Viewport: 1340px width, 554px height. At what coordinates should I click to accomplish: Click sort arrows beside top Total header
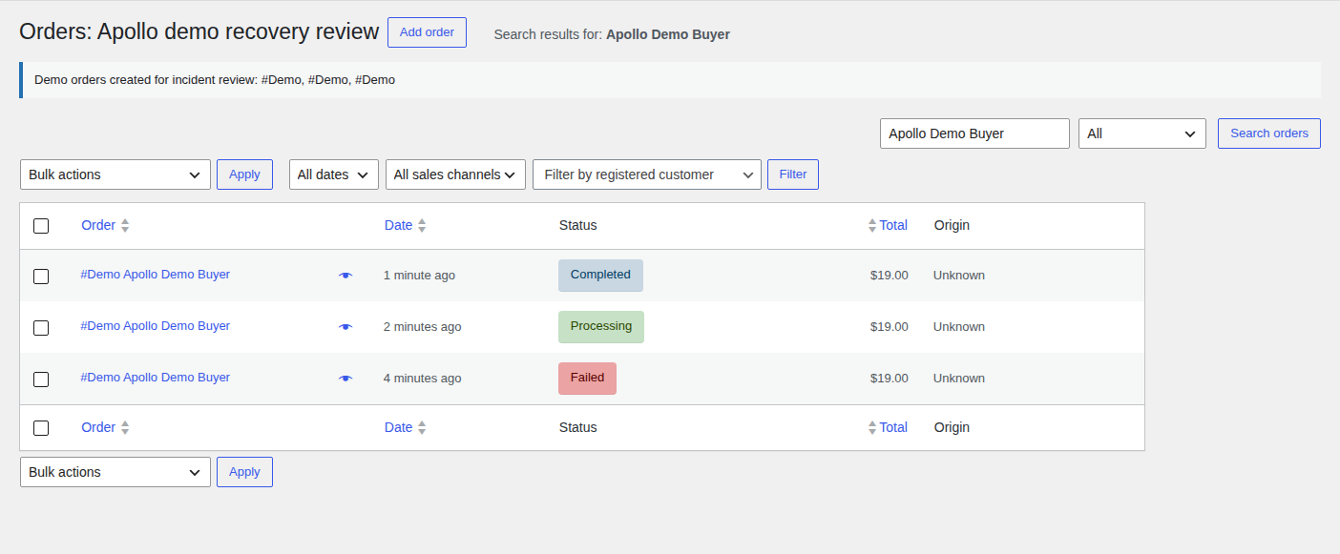pyautogui.click(x=872, y=226)
